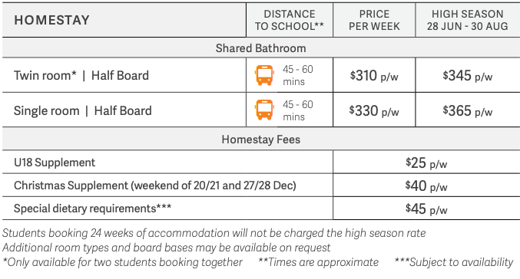520x279 pixels.
Task: Select the $330 p/w price cell
Action: pyautogui.click(x=374, y=111)
